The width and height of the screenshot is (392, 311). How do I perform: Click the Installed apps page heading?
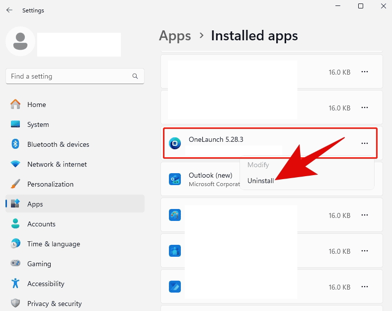tap(254, 36)
